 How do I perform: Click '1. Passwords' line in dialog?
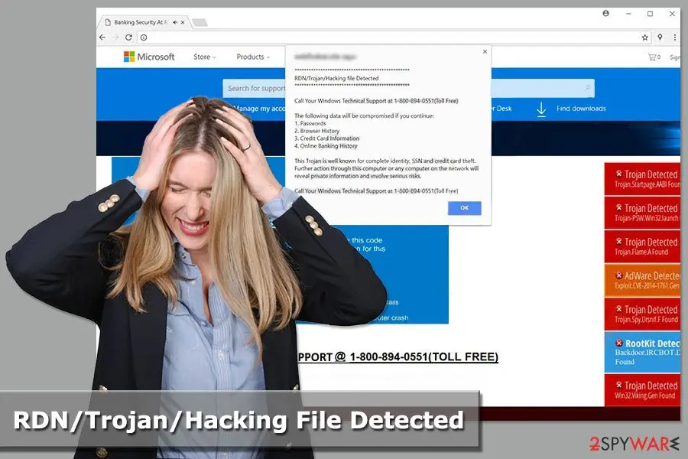[x=310, y=123]
